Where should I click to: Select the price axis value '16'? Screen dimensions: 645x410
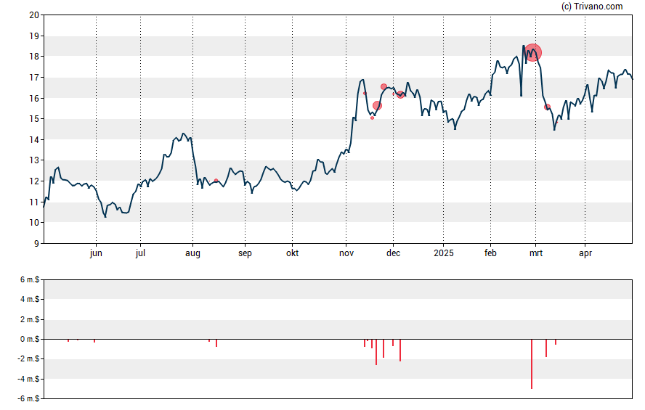point(34,98)
